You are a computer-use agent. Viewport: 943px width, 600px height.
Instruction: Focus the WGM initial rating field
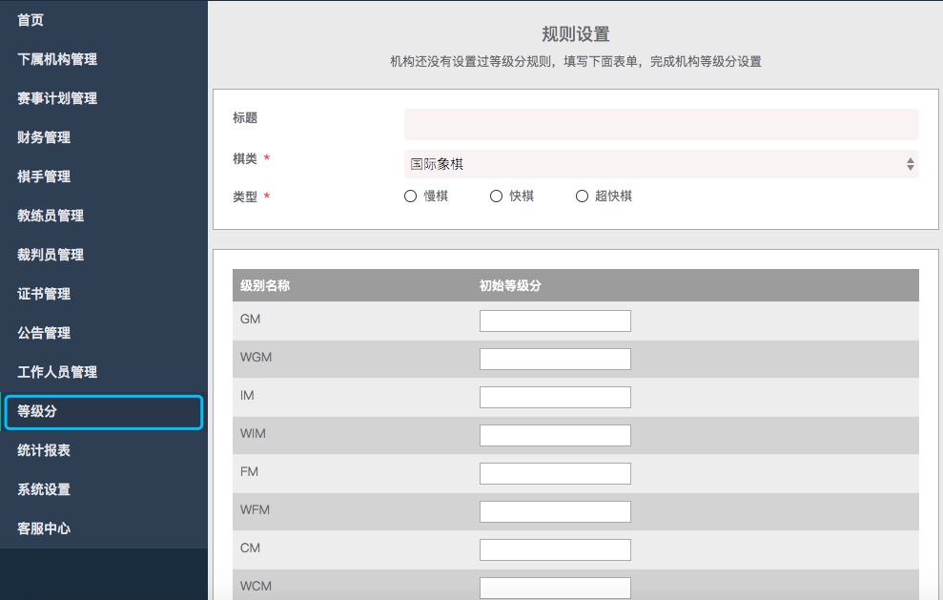coord(555,360)
